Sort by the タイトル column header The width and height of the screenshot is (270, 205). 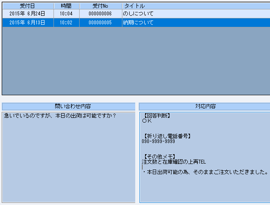(196, 6)
